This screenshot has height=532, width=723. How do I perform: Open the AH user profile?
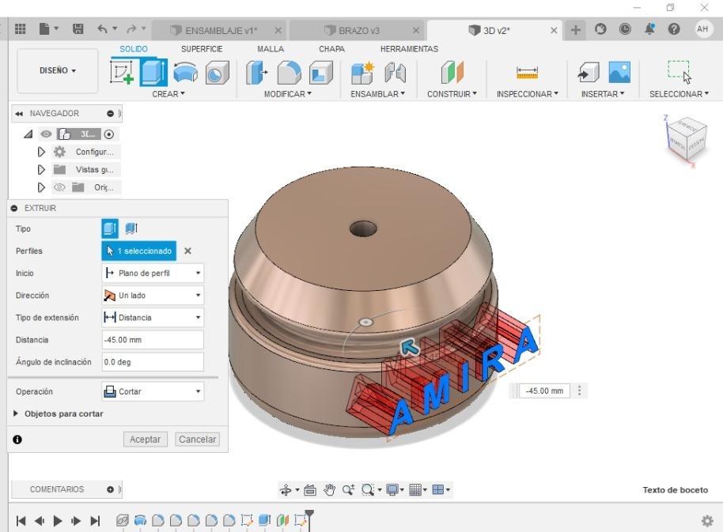(702, 29)
